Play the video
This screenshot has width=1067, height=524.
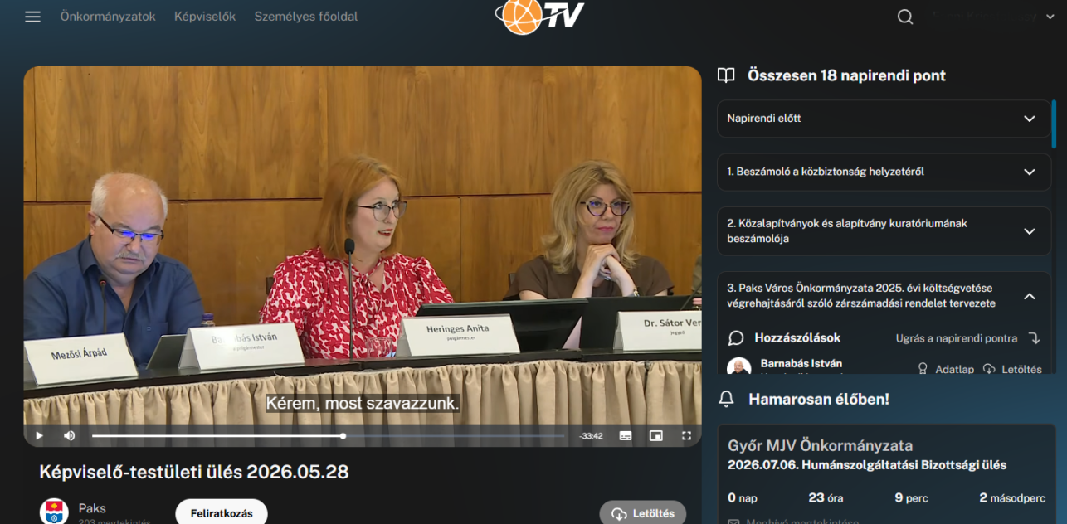click(x=39, y=436)
